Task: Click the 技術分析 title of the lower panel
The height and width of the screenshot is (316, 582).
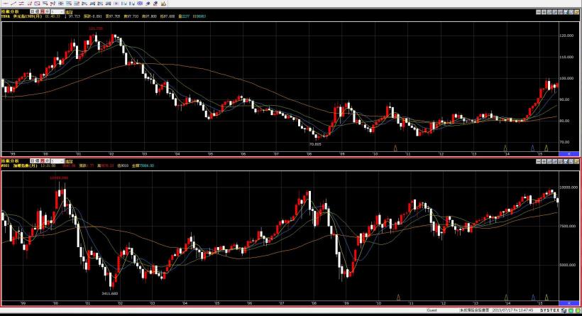Action: coord(9,161)
